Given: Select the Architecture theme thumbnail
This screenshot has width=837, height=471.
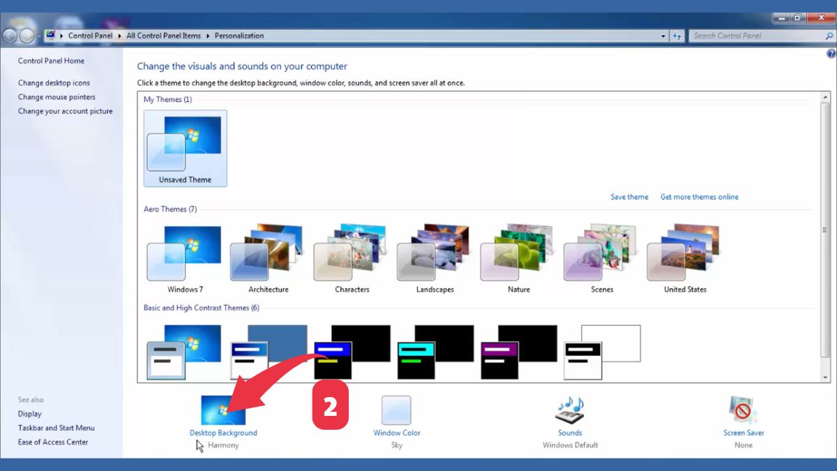Looking at the screenshot, I should coord(266,255).
